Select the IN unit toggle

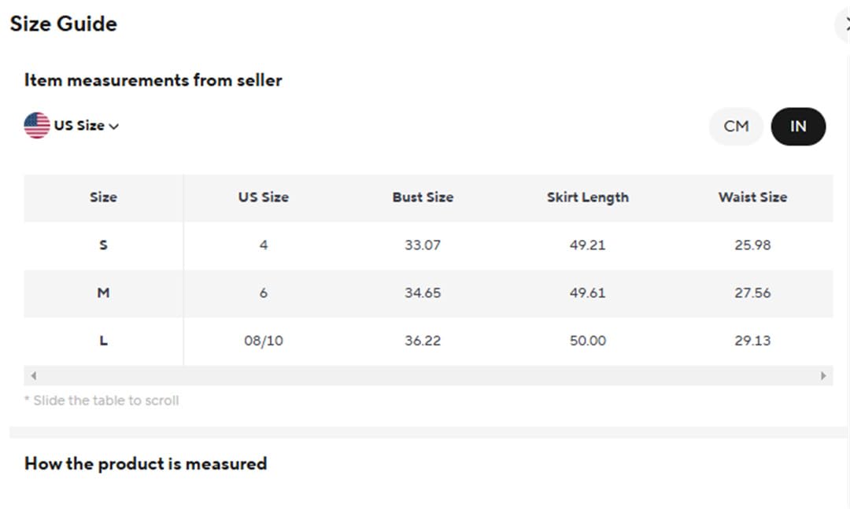[x=798, y=127]
